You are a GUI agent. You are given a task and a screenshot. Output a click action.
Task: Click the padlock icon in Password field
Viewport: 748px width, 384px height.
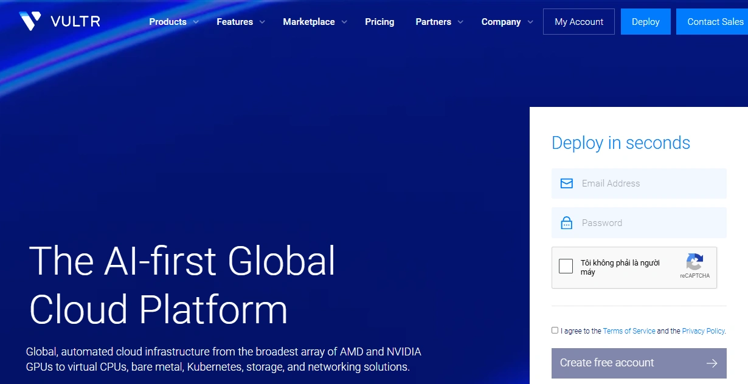[567, 223]
